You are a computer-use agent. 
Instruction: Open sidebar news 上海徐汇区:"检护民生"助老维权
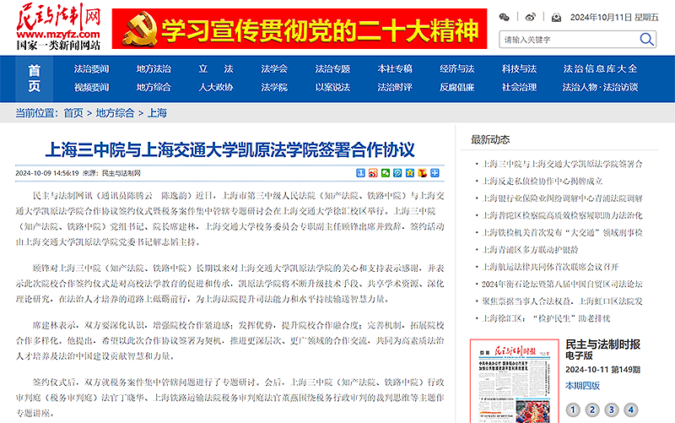point(546,318)
